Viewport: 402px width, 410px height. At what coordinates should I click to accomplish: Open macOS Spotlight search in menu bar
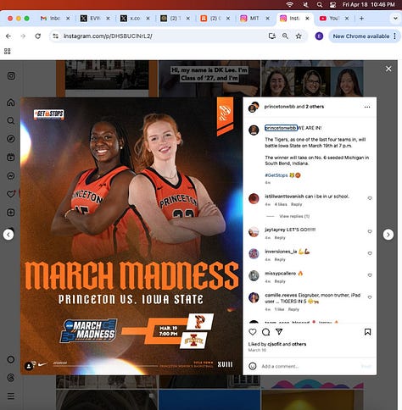click(x=320, y=4)
